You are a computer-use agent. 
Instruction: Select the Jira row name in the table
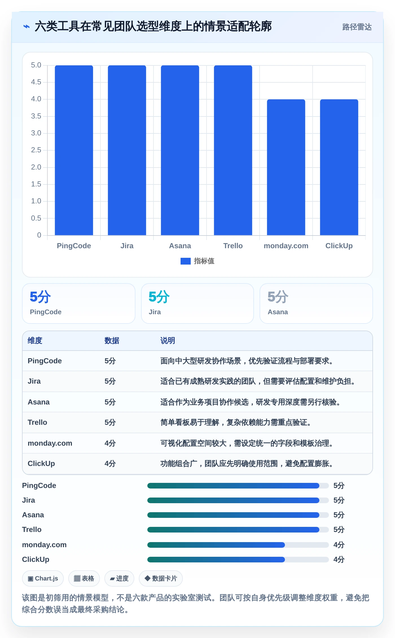tap(34, 381)
